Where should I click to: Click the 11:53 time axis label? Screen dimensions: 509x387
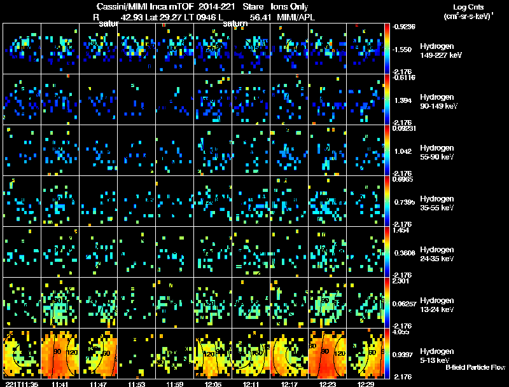tap(136, 384)
